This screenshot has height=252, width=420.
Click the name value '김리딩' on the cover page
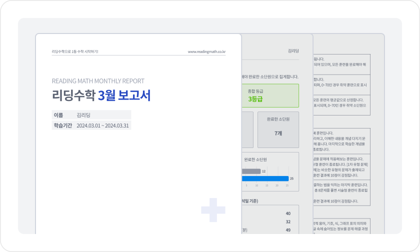pos(83,115)
